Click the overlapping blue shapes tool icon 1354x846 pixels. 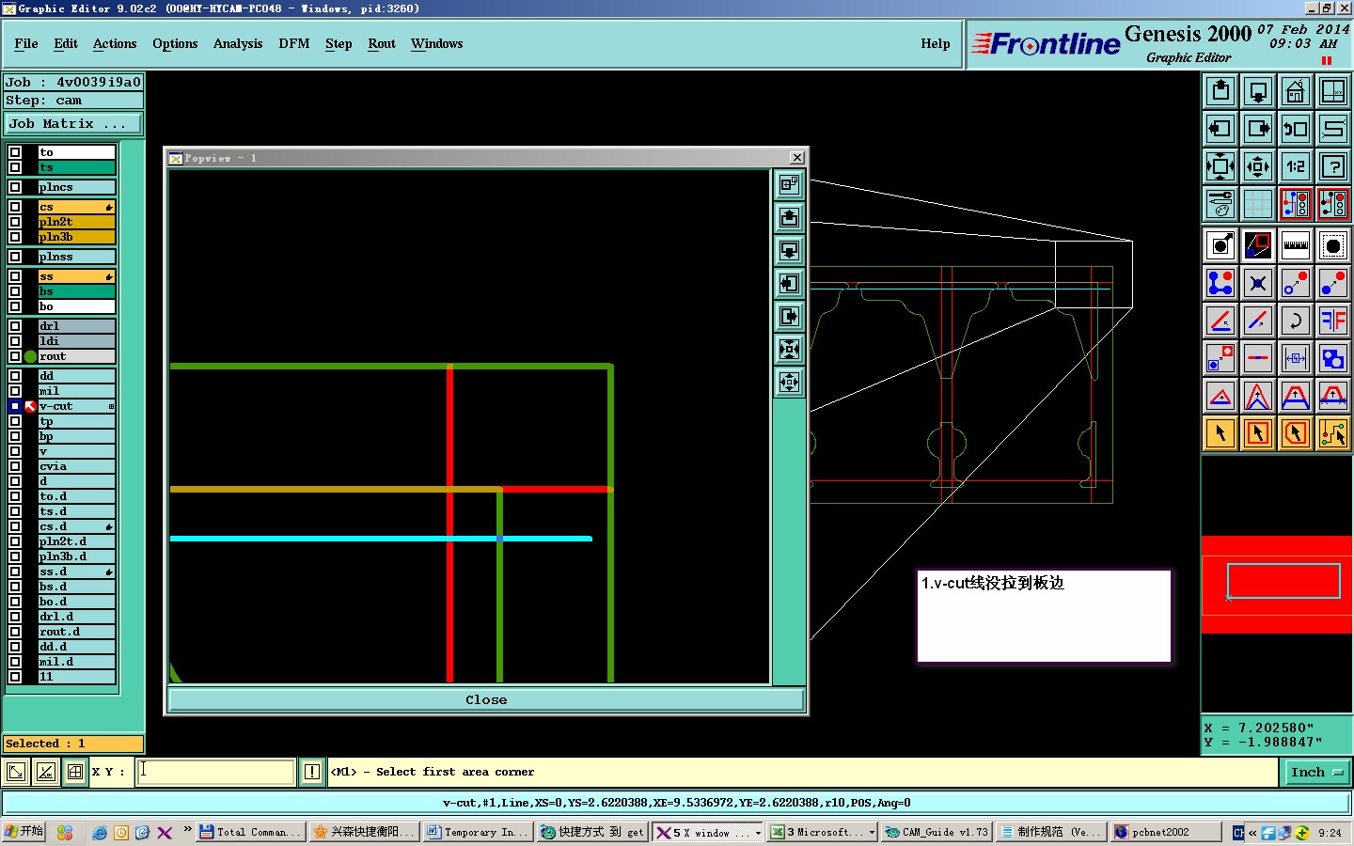pos(1333,358)
